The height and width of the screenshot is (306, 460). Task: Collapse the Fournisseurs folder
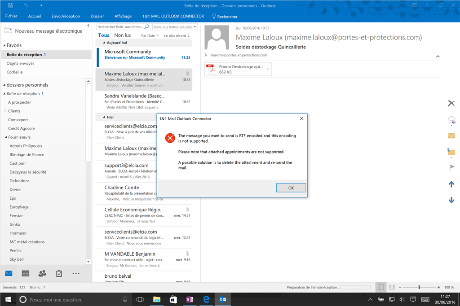tap(6, 137)
